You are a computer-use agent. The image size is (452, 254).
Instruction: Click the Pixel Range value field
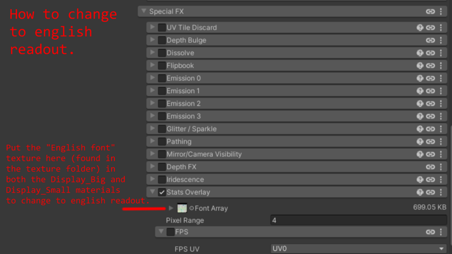click(x=358, y=220)
